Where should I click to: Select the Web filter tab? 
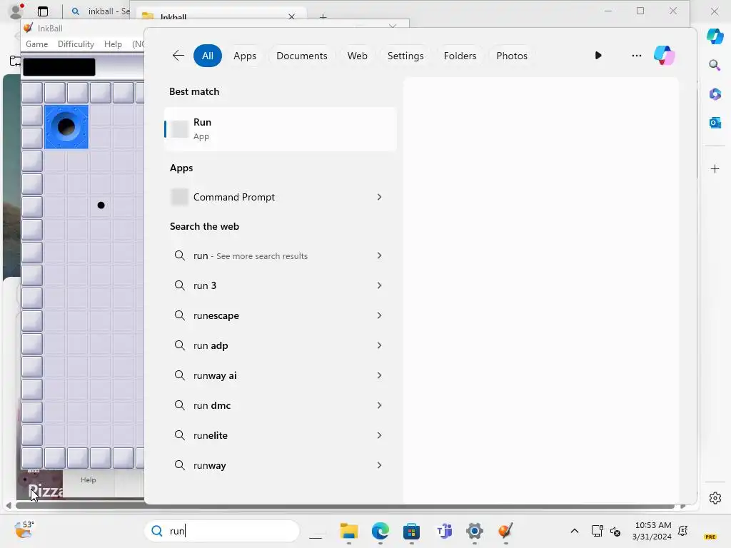point(357,56)
